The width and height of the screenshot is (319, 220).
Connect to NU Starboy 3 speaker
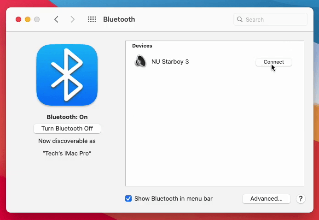pos(273,62)
